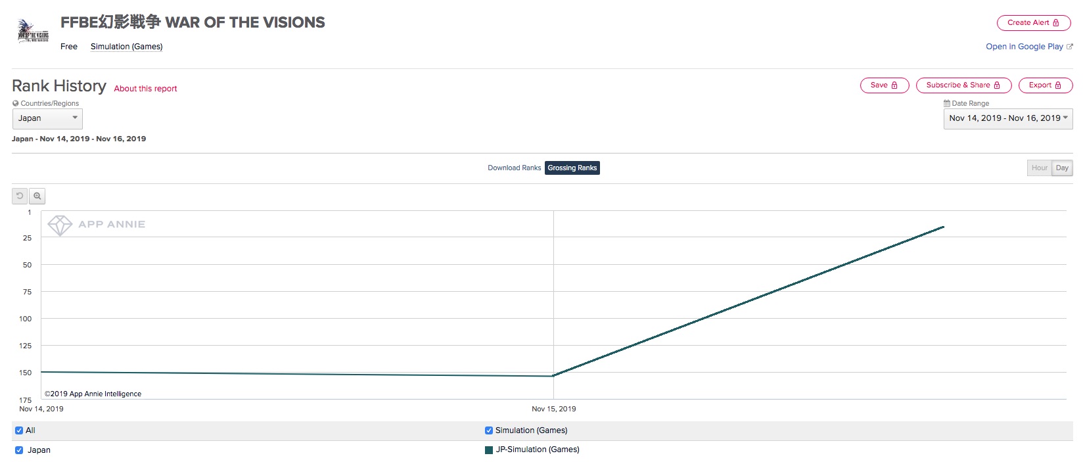The width and height of the screenshot is (1083, 462).
Task: Click the Free price label
Action: pos(69,47)
